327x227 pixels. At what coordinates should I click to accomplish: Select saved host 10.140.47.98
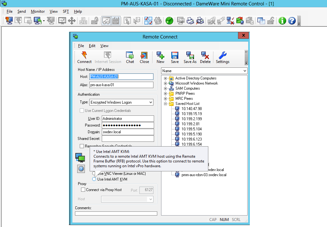pyautogui.click(x=191, y=109)
